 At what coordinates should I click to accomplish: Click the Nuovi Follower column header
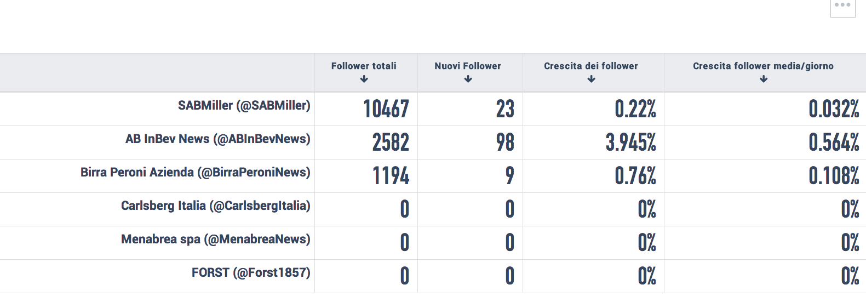coord(468,66)
